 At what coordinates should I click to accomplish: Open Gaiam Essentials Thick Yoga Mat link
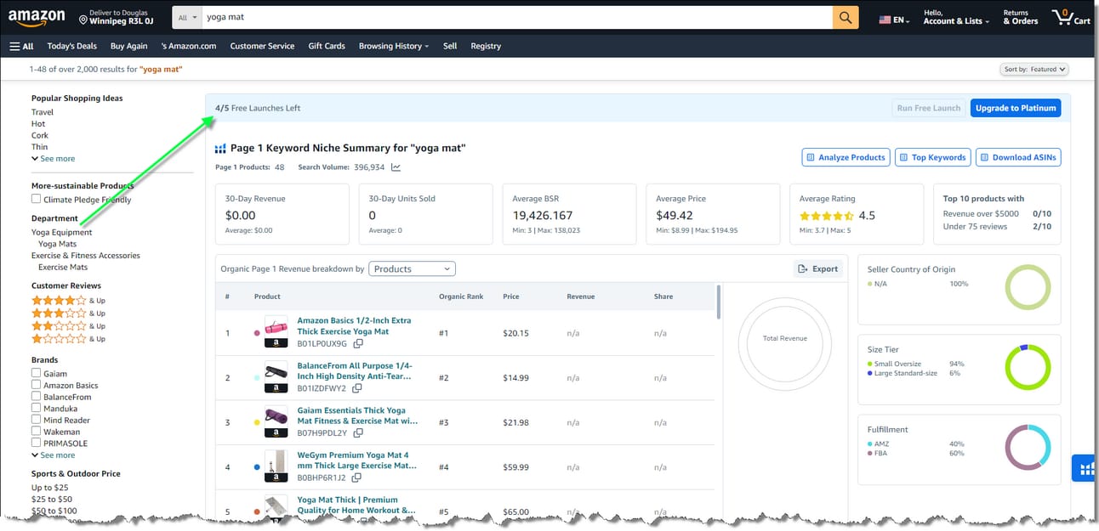[356, 415]
